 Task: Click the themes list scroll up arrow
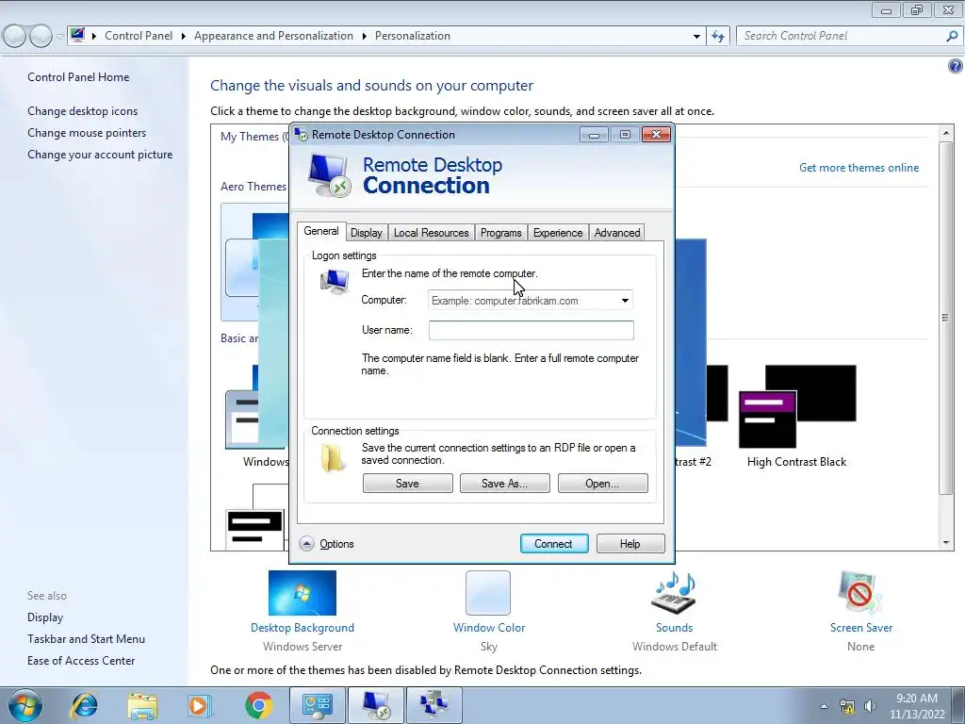946,132
